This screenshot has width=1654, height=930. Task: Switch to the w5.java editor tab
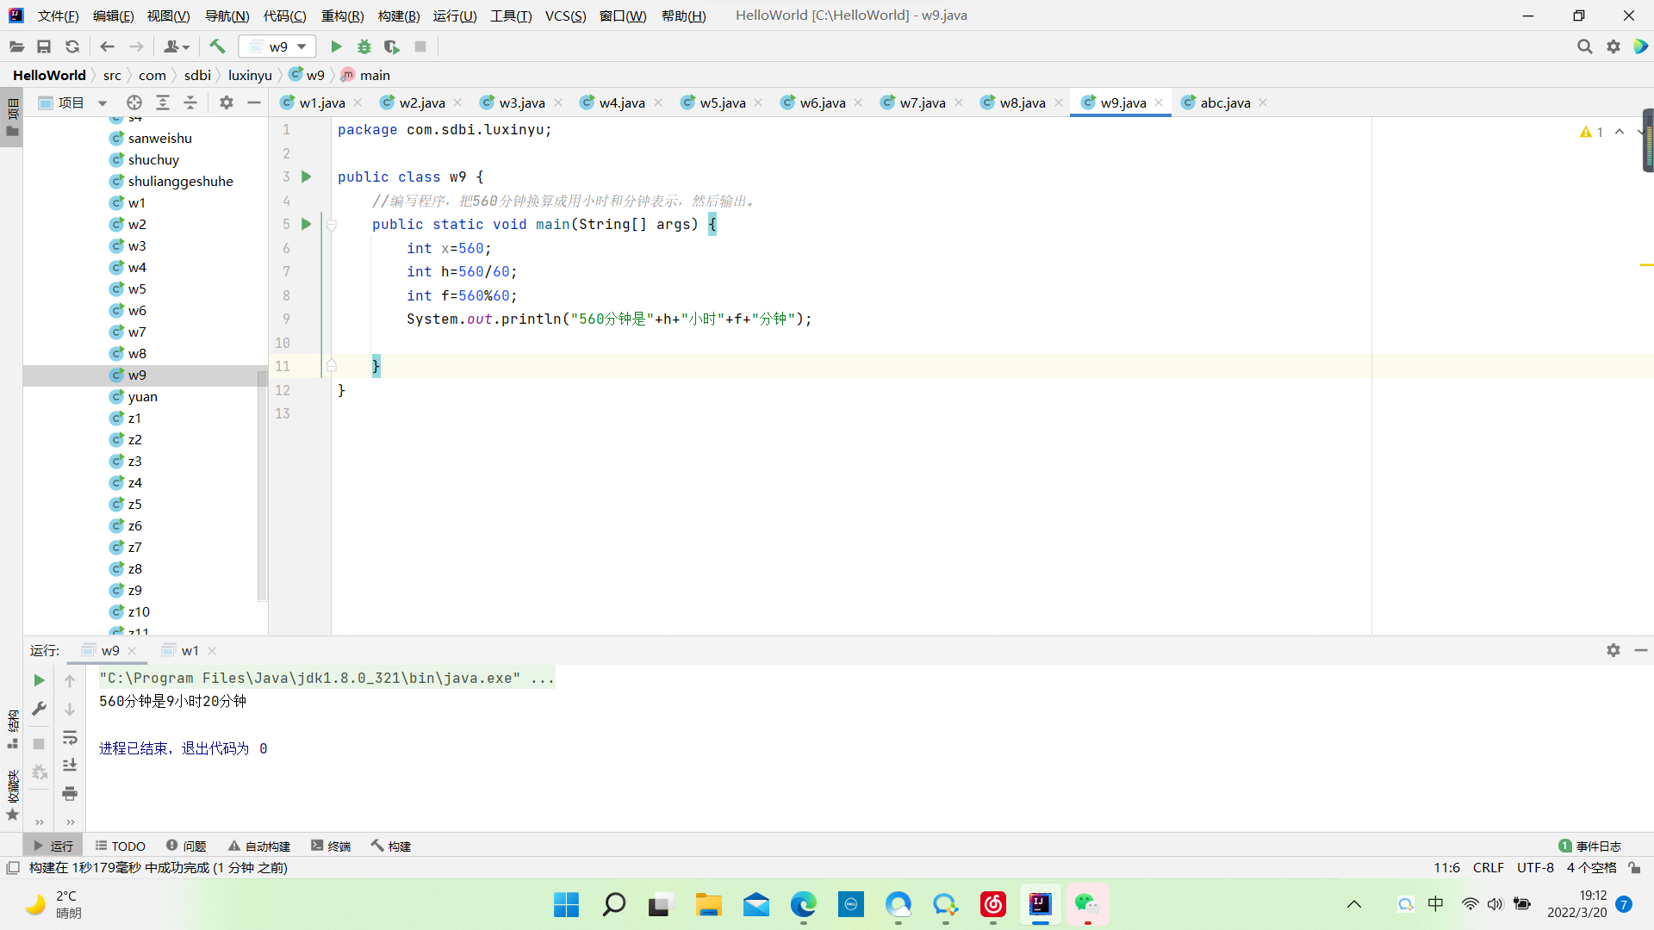(722, 102)
